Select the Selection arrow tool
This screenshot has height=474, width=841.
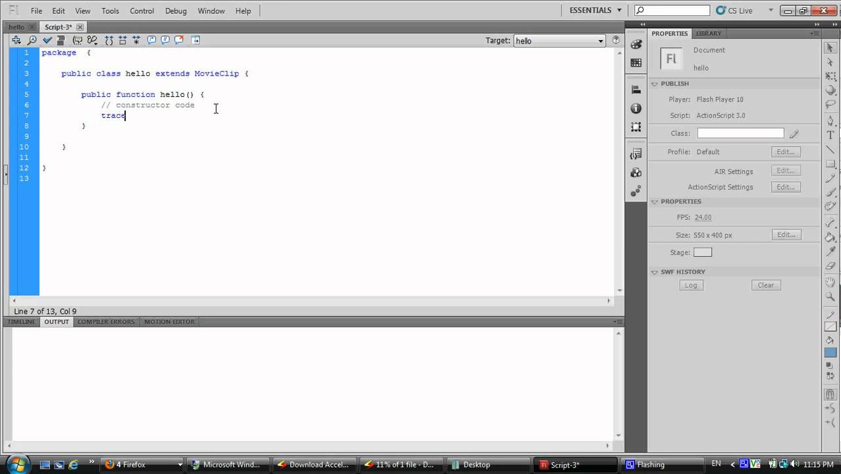pos(830,47)
